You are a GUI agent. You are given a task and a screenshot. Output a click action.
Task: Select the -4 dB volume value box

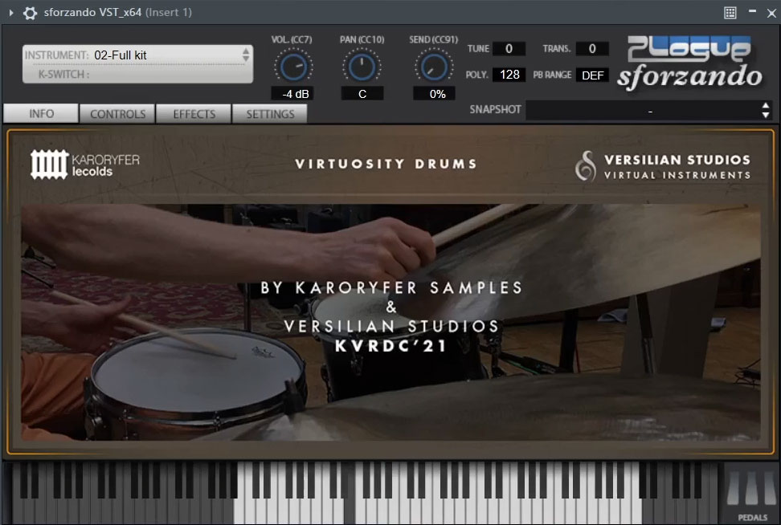[292, 94]
